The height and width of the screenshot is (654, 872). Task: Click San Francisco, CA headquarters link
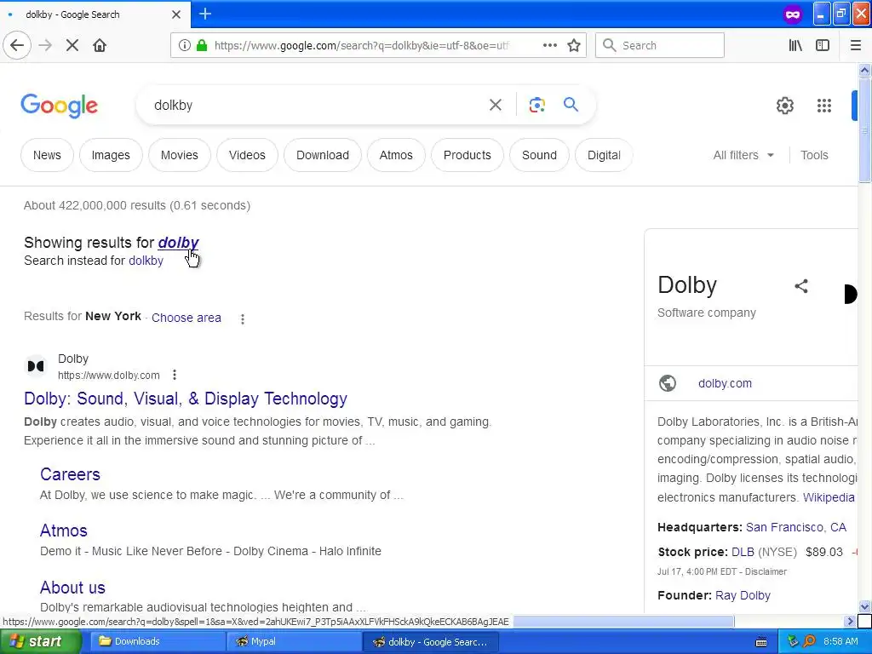coord(796,527)
